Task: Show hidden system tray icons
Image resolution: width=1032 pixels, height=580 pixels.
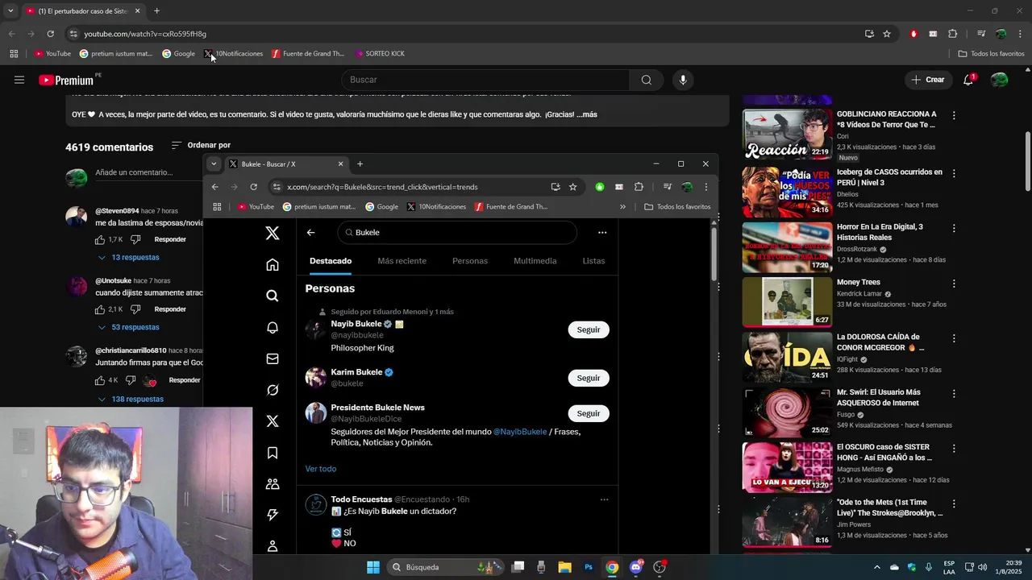Action: coord(877,567)
